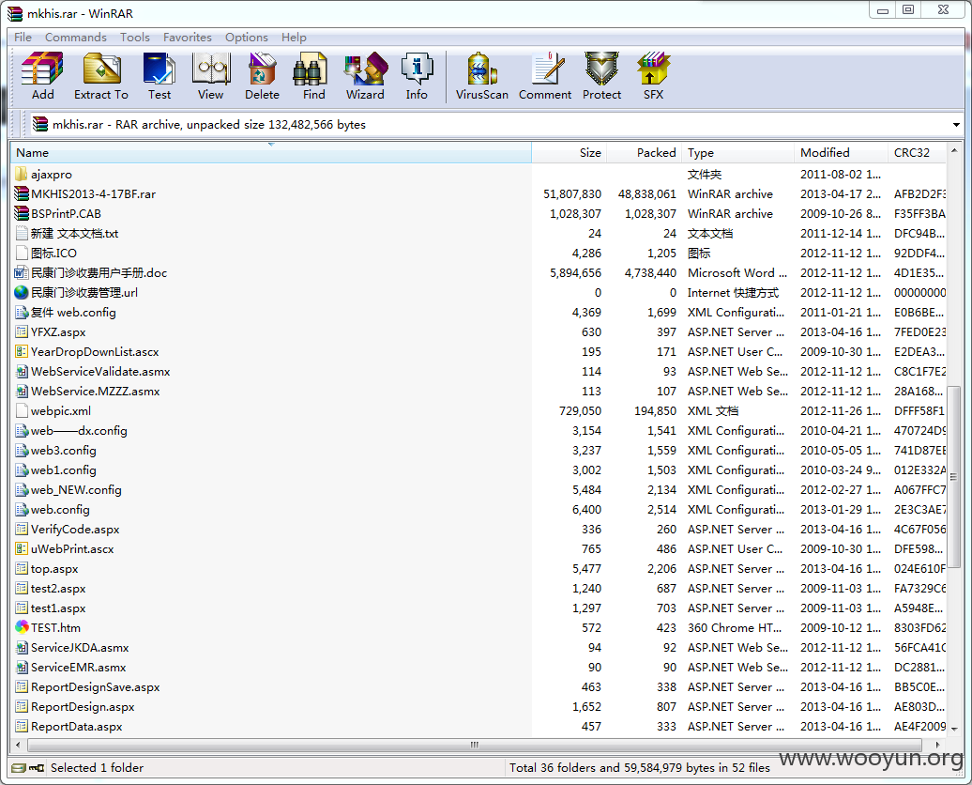Screen dimensions: 972x785
Task: Click the vertical scrollbar down arrow
Action: 953,730
